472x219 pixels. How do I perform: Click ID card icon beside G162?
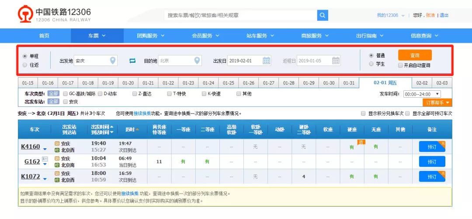click(x=45, y=159)
